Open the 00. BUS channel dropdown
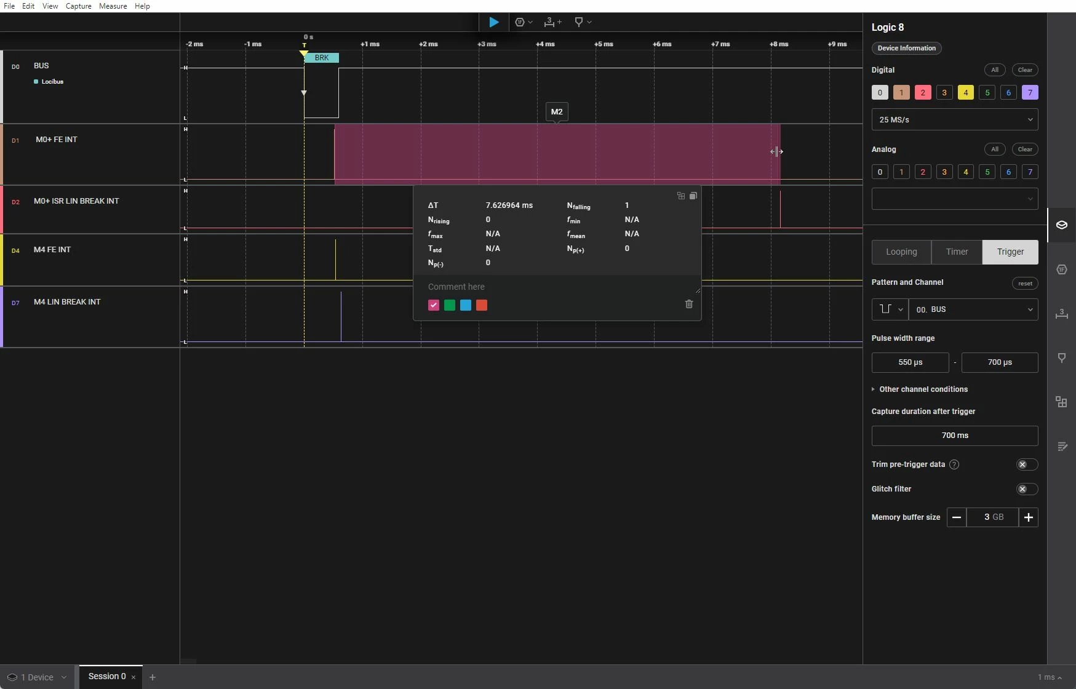1076x689 pixels. tap(973, 309)
